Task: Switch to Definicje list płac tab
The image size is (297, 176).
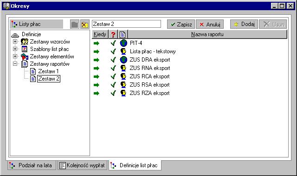Action: (135, 165)
